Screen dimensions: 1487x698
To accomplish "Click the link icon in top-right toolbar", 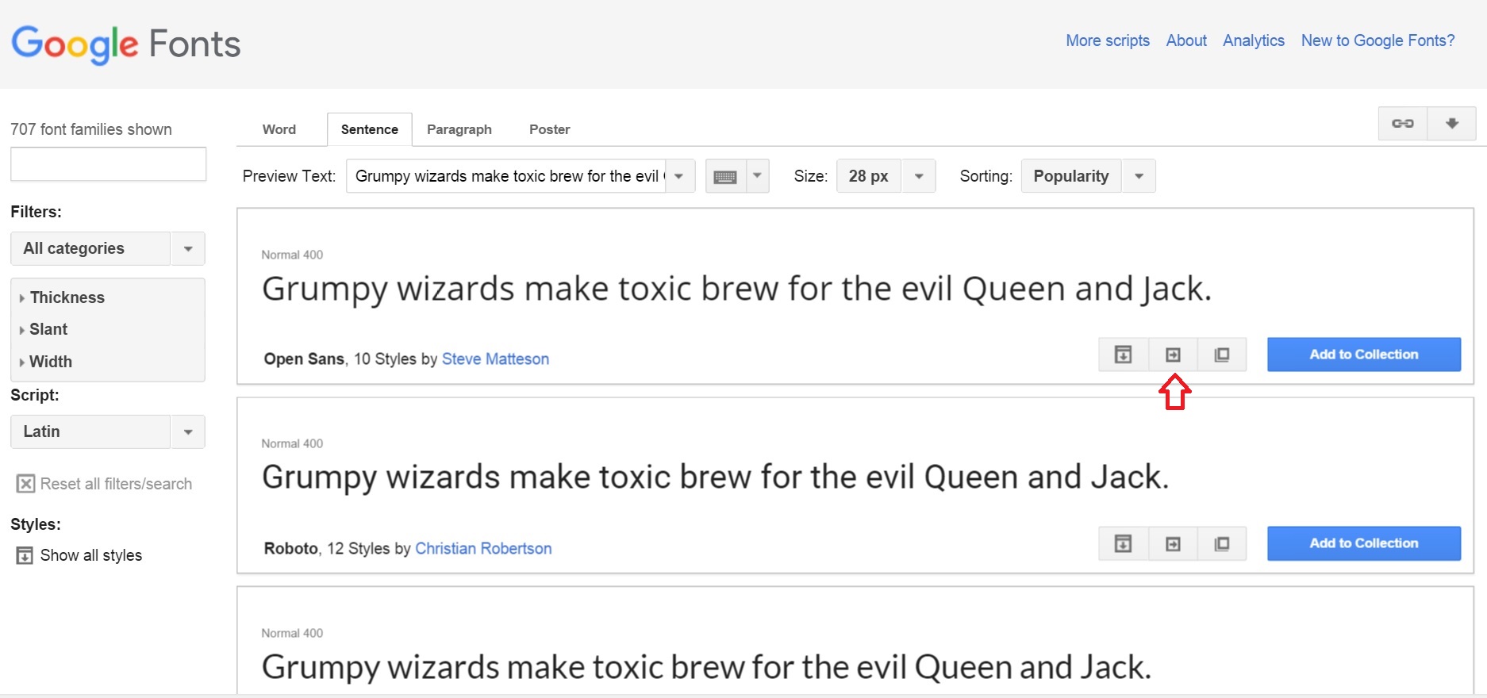I will tap(1402, 124).
